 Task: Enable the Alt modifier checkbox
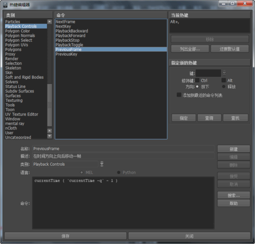(224, 80)
